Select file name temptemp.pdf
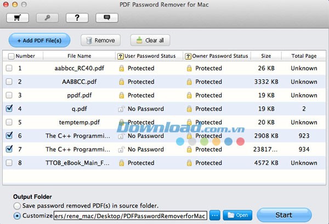329x224 pixels. [80, 122]
